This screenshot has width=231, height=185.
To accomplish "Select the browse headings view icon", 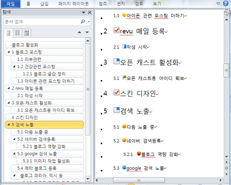I will pos(9,32).
